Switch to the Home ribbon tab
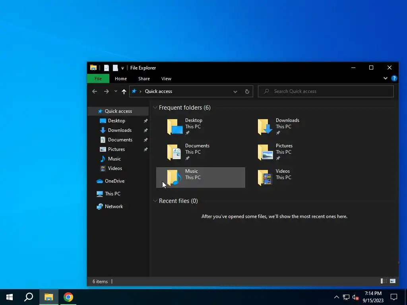This screenshot has width=407, height=305. [121, 79]
